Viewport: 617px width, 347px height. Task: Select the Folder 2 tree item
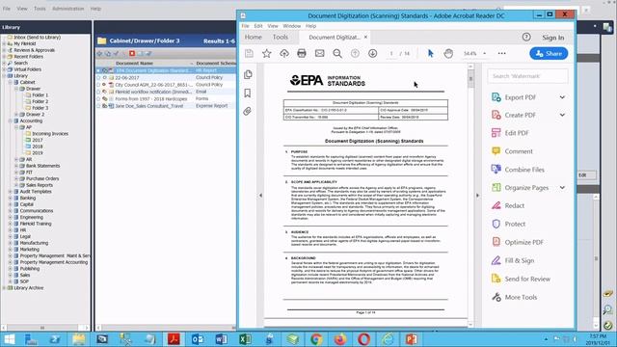(40, 101)
